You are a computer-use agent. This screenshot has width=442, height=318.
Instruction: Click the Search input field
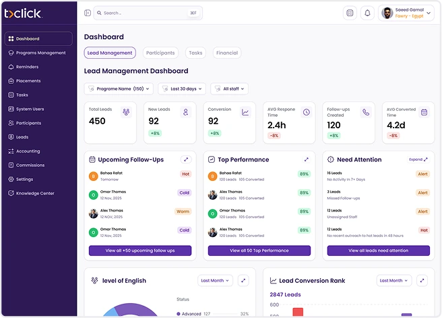point(147,13)
